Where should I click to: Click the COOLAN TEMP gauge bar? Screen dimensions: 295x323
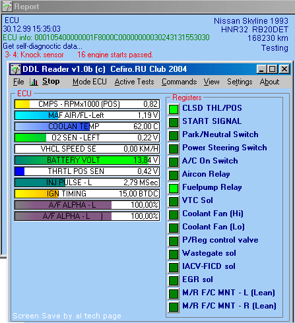(x=87, y=127)
